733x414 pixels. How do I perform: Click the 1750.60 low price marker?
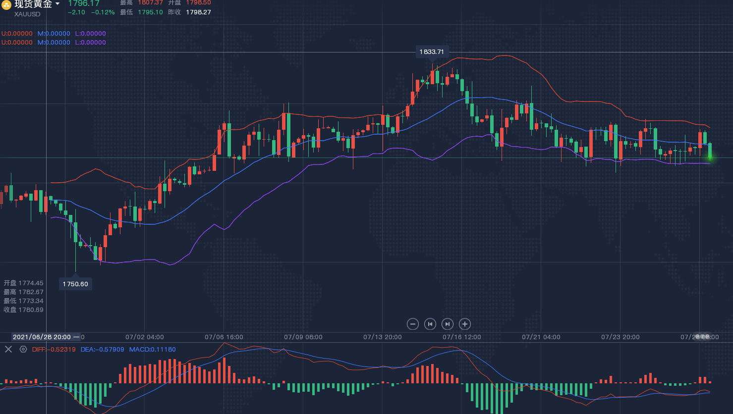coord(75,284)
